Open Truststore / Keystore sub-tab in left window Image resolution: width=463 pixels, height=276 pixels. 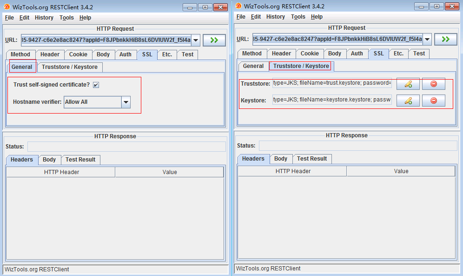click(70, 67)
